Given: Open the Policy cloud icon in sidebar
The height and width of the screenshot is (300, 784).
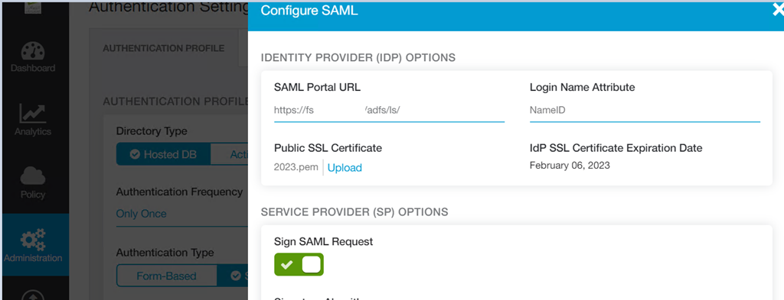Looking at the screenshot, I should point(32,176).
